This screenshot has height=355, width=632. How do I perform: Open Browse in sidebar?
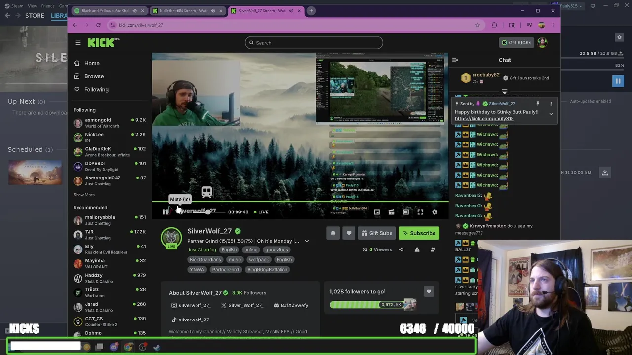(88, 76)
